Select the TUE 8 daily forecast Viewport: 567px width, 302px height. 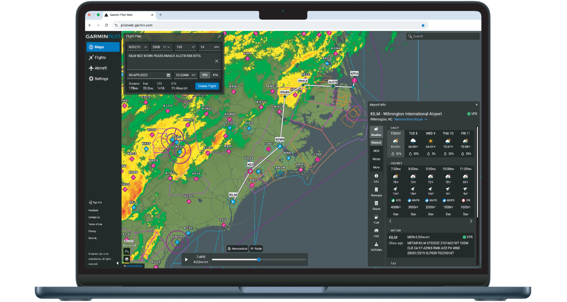413,144
